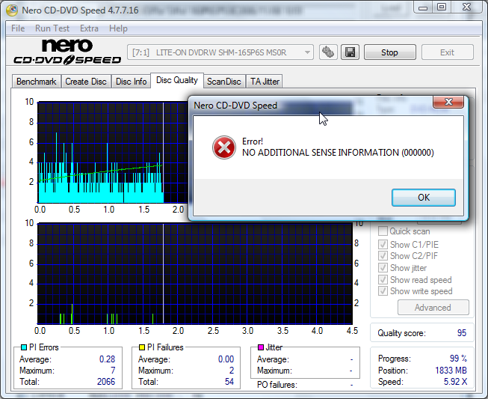This screenshot has width=488, height=399.
Task: Open the Extra menu
Action: coord(89,28)
